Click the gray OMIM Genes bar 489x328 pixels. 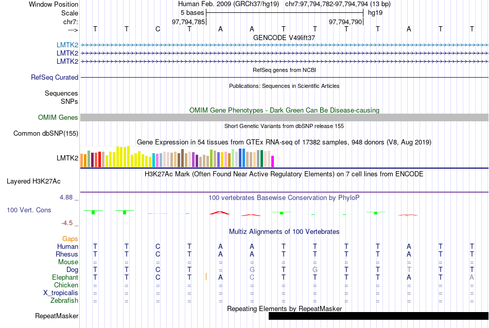pos(285,117)
